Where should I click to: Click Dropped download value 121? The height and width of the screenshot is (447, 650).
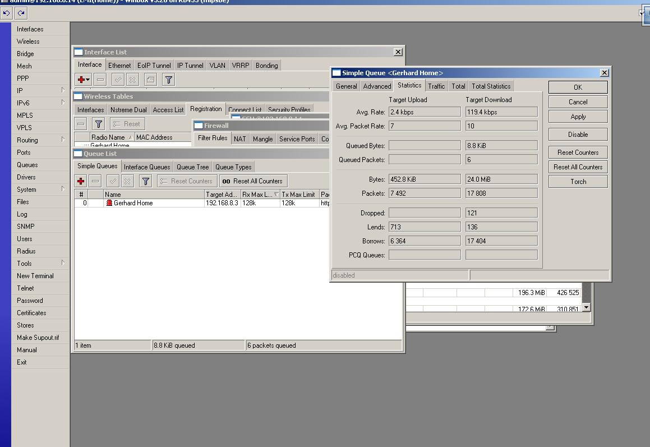pyautogui.click(x=501, y=213)
